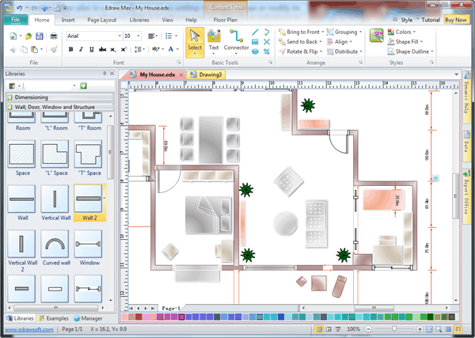475x338 pixels.
Task: Activate the Connector tool
Action: [236, 41]
